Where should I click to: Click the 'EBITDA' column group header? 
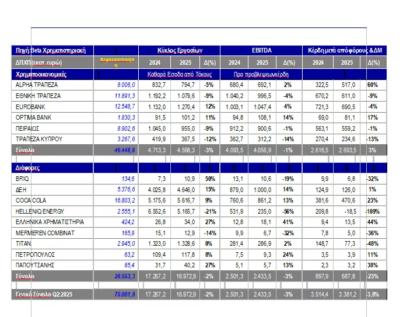pos(261,50)
